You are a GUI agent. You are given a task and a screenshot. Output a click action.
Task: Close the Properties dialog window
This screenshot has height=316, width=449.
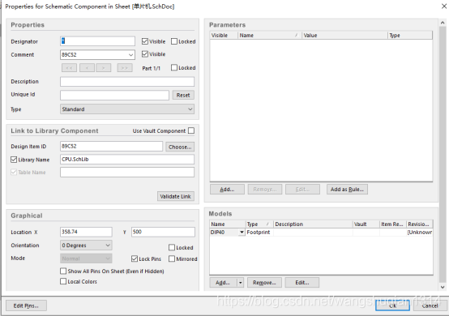(x=443, y=6)
